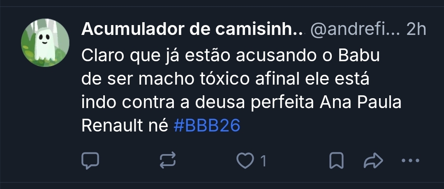Image resolution: width=444 pixels, height=189 pixels.
Task: Repost this post with the arrows icon
Action: coord(168,160)
